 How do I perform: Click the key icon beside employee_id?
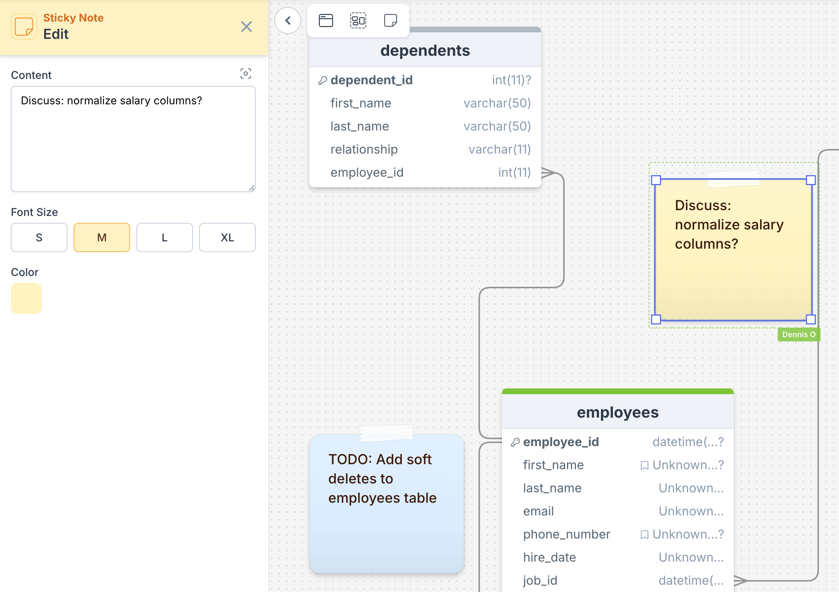(515, 442)
